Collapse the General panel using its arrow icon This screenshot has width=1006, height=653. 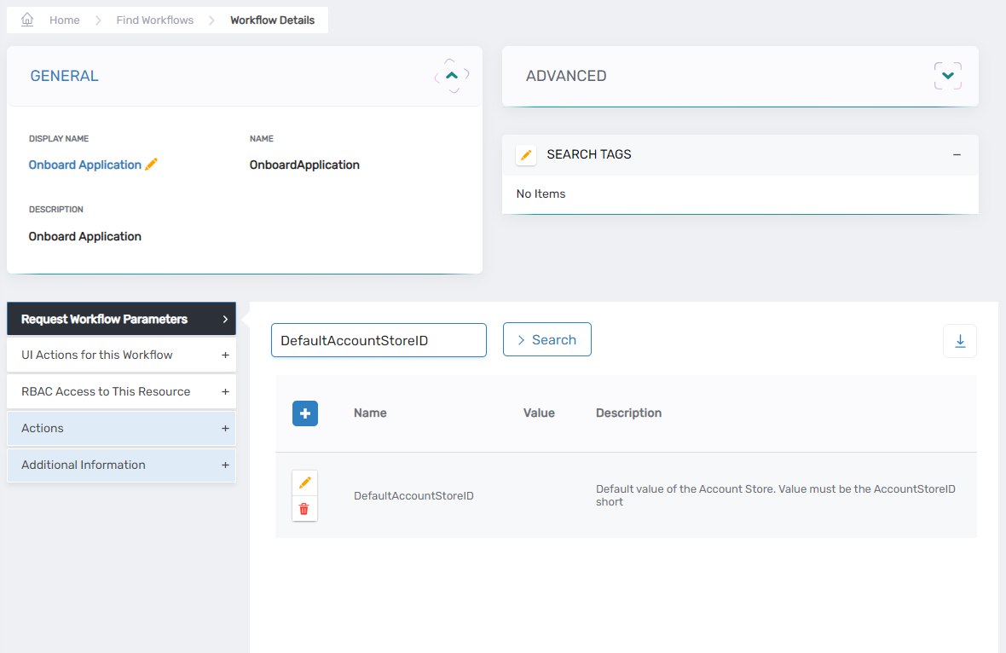pos(452,75)
